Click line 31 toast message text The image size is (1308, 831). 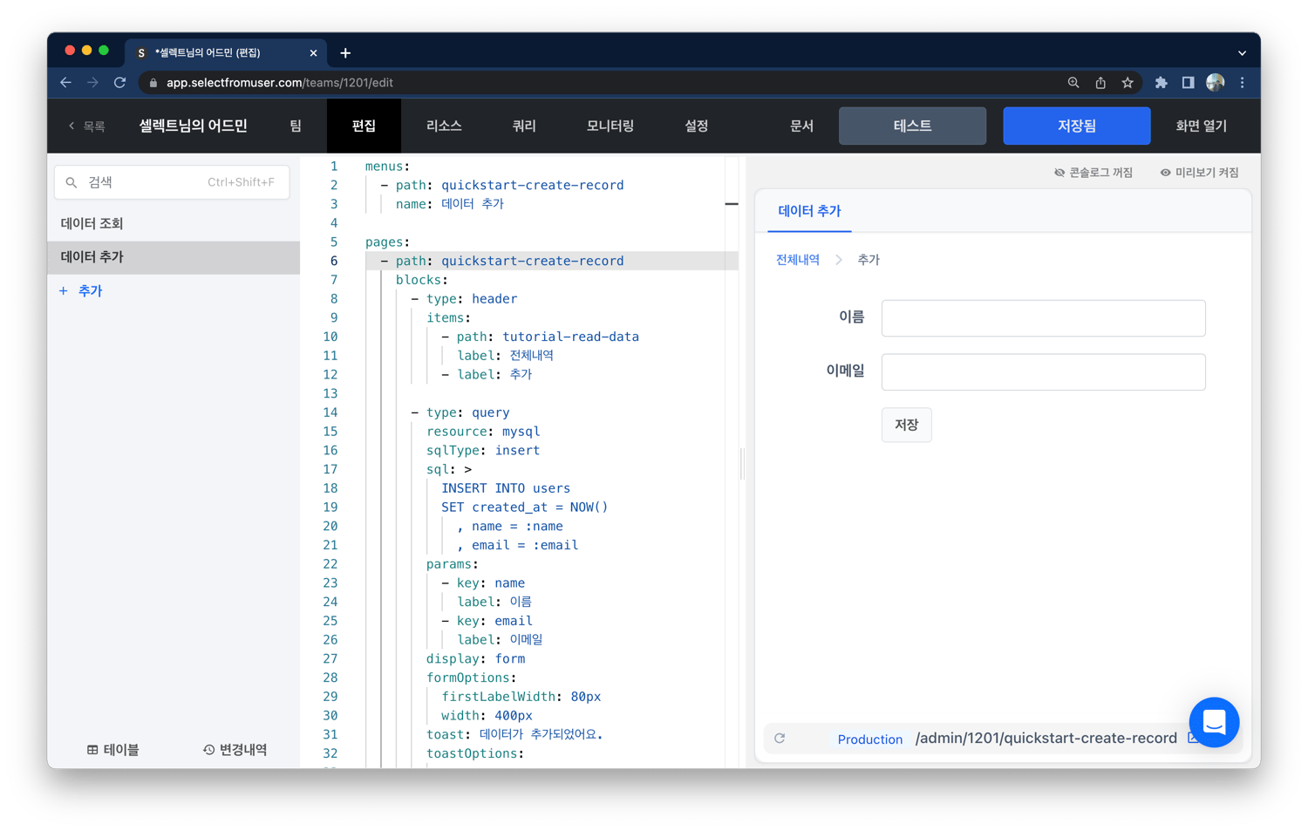click(541, 735)
